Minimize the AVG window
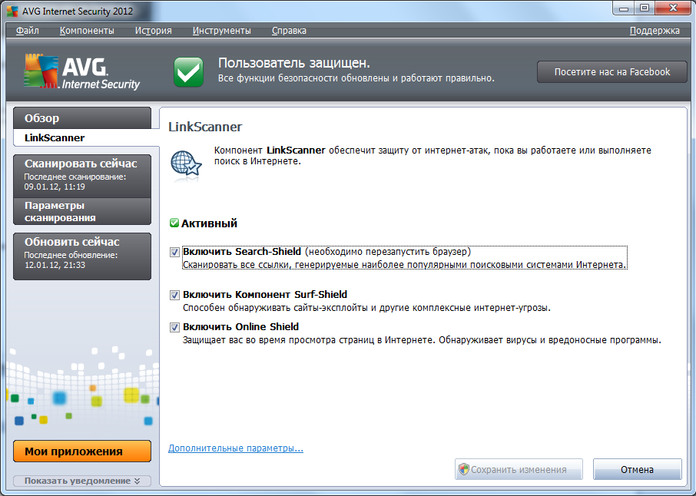This screenshot has width=696, height=496. (624, 8)
